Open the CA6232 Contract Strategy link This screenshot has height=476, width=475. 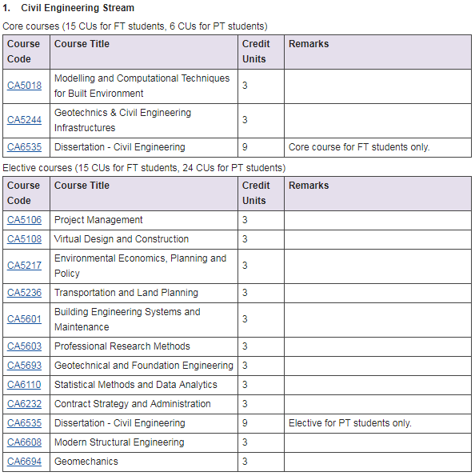pyautogui.click(x=24, y=404)
